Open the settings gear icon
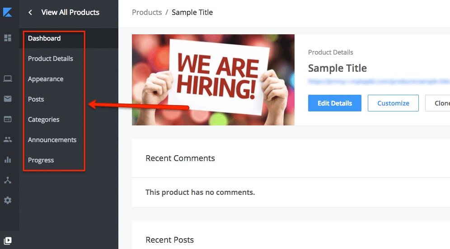Viewport: 450px width, 249px height. [8, 200]
